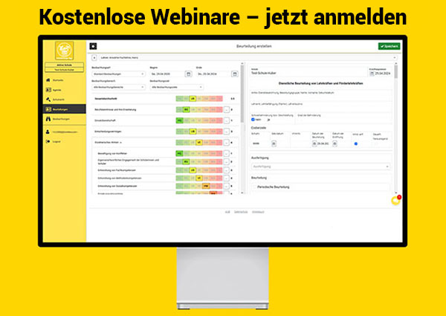The height and width of the screenshot is (316, 446).
Task: Expand the Ausfertigung dropdown
Action: pyautogui.click(x=320, y=167)
